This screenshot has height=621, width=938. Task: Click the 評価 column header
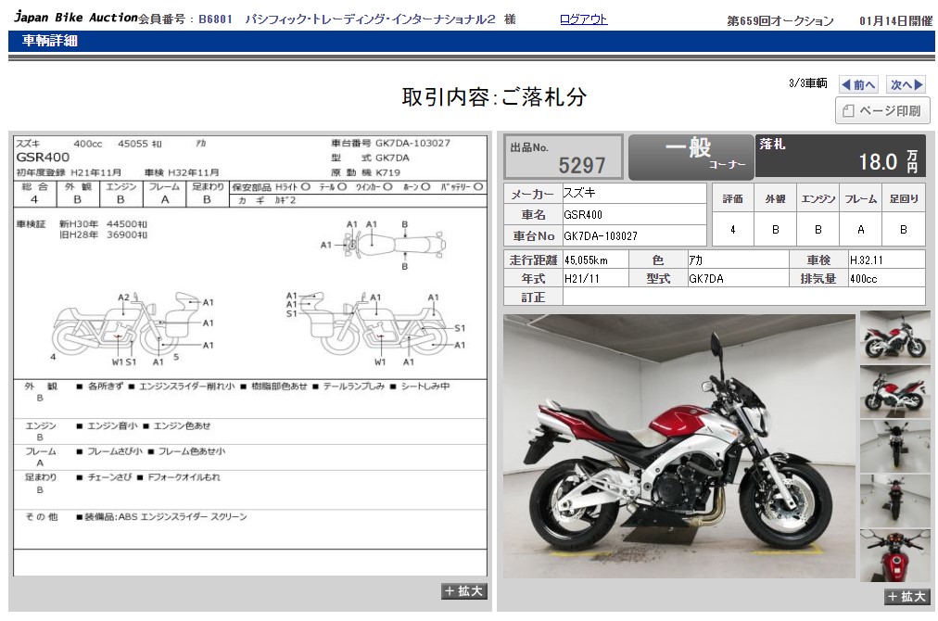click(x=732, y=198)
